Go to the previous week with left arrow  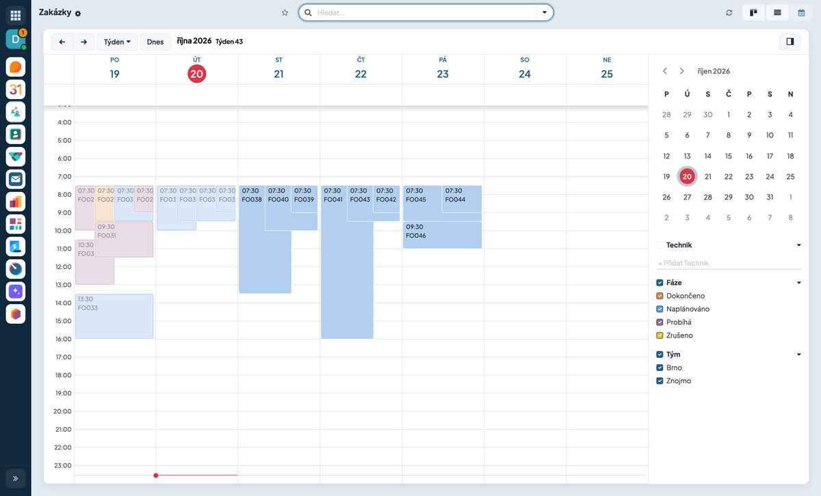(62, 42)
